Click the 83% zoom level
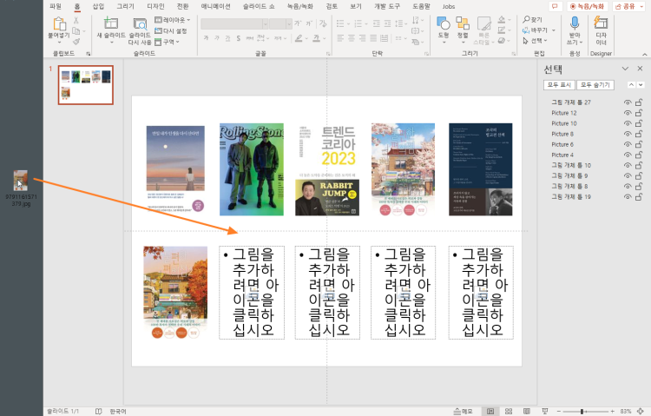 point(626,411)
